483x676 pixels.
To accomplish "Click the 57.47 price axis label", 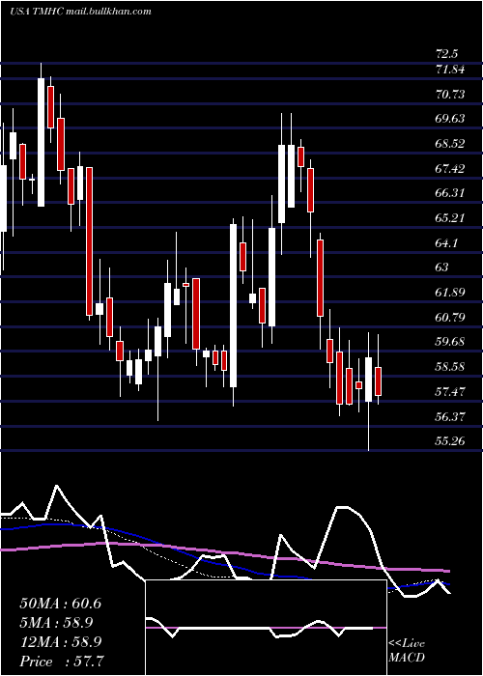I will [451, 392].
